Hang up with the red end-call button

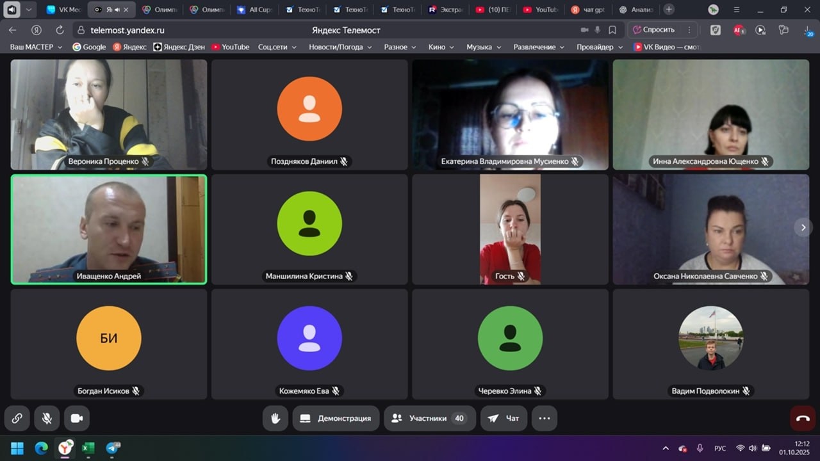tap(803, 418)
